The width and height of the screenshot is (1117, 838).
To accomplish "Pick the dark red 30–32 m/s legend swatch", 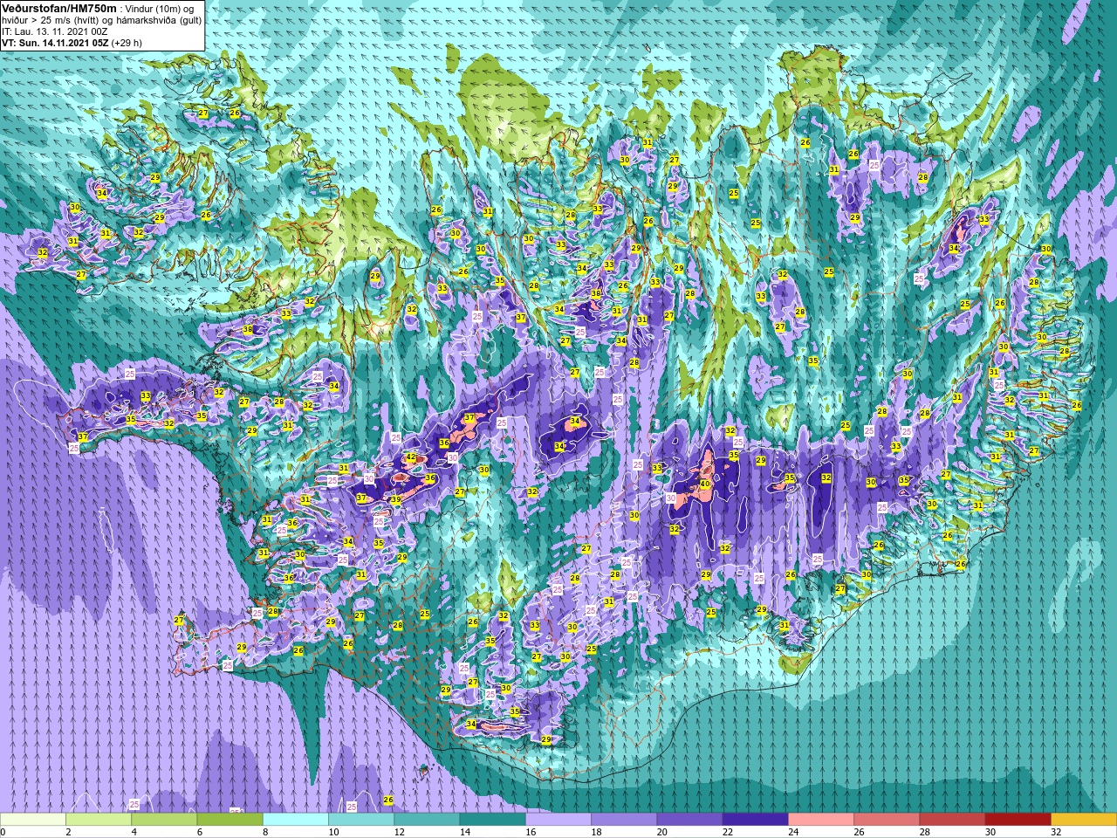I will [x=1018, y=820].
